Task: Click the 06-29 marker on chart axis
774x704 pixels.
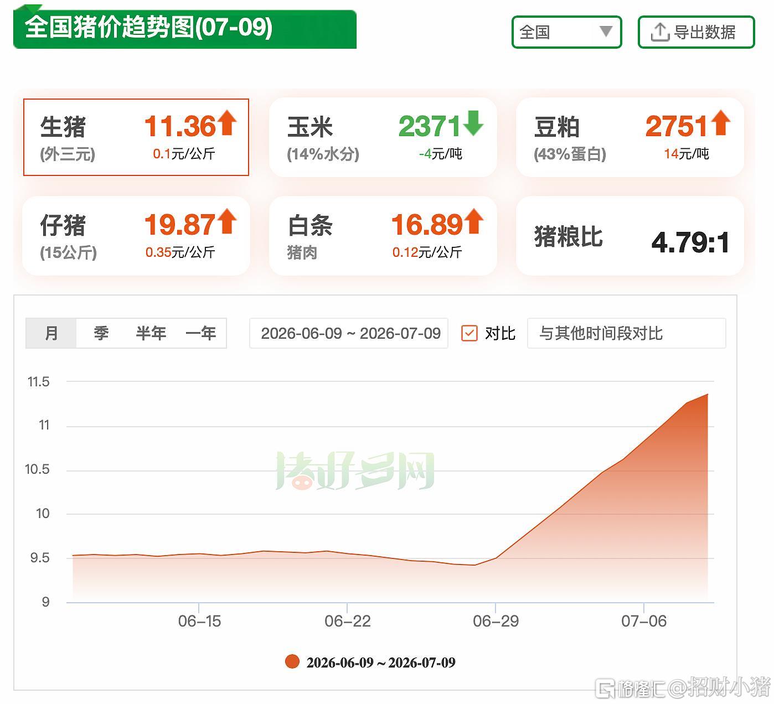Action: [496, 620]
